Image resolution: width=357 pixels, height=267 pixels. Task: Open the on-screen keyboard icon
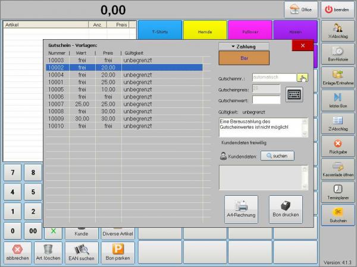pos(294,94)
